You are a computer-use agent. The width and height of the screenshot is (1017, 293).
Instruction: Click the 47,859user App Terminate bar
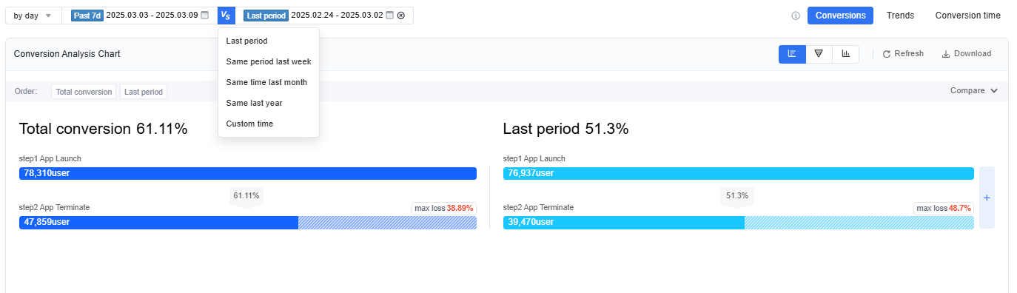248,222
